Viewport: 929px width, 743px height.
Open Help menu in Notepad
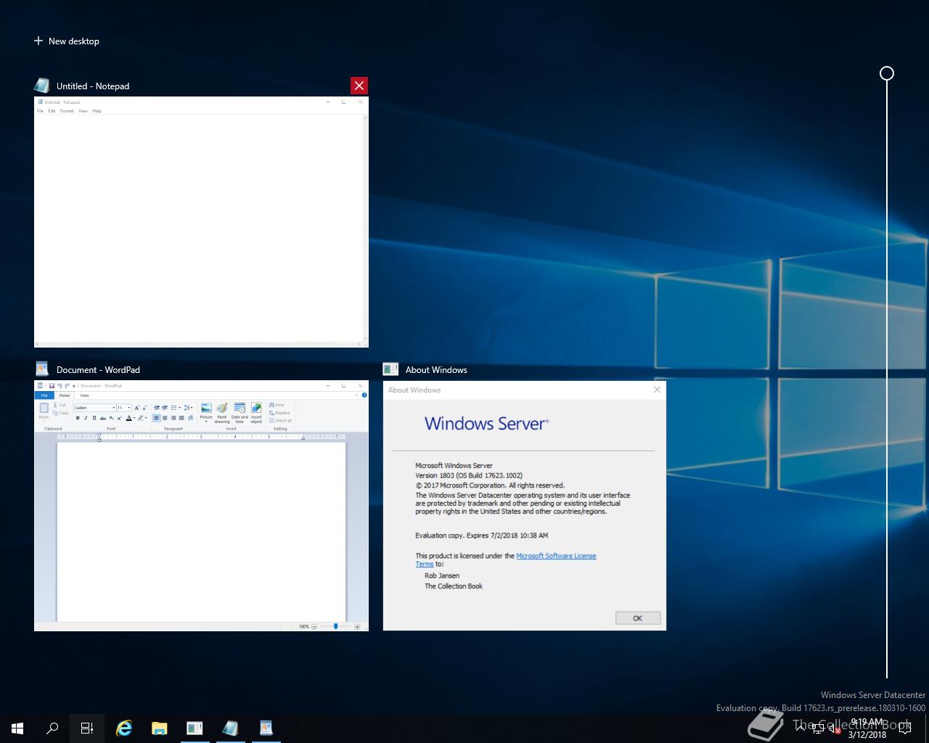[97, 111]
